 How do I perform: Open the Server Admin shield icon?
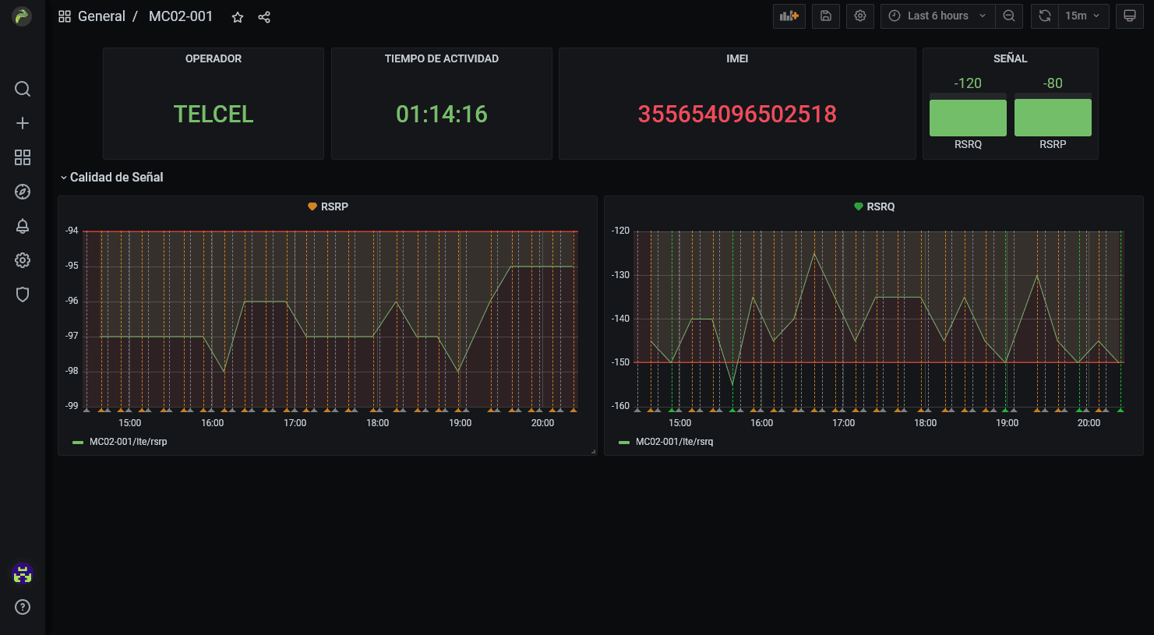coord(23,295)
